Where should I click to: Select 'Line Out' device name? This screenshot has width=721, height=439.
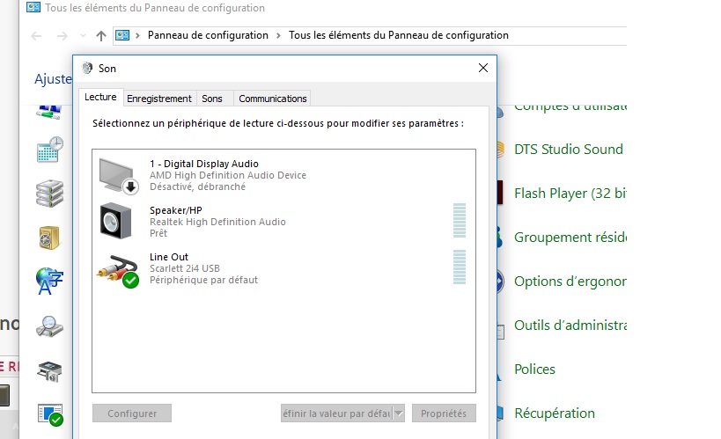pos(169,257)
